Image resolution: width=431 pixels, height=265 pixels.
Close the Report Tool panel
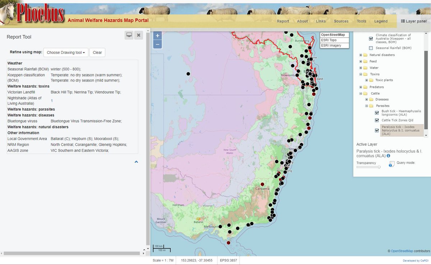(139, 35)
